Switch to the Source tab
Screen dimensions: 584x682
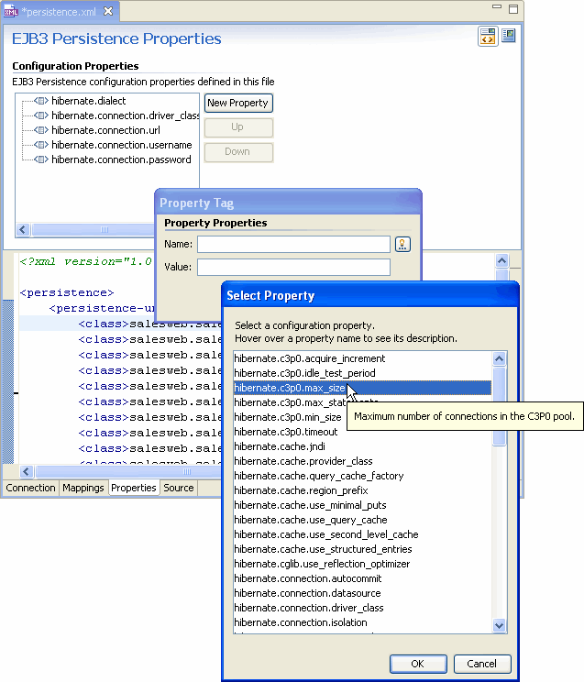(x=179, y=488)
